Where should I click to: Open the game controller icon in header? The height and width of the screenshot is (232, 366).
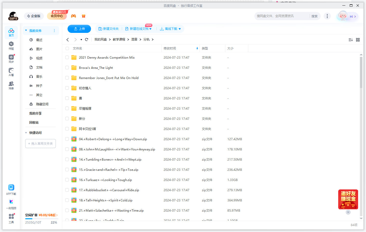click(x=73, y=16)
